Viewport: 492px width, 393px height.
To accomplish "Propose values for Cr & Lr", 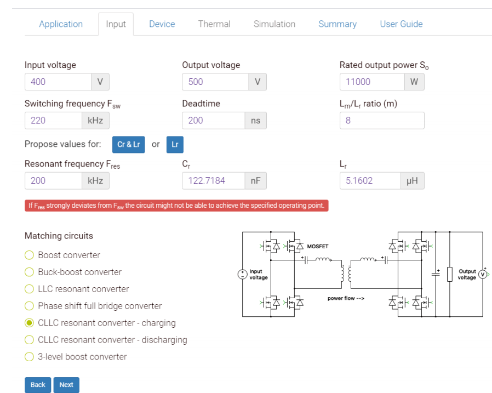I will pyautogui.click(x=128, y=145).
